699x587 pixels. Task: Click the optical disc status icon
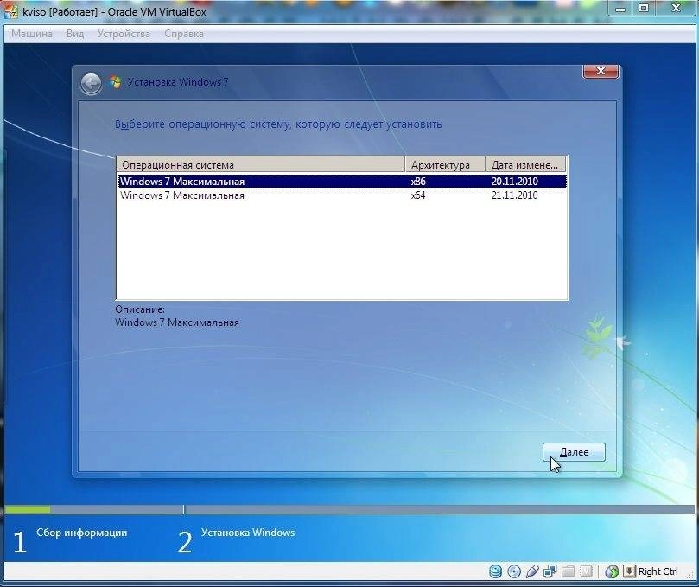click(x=514, y=571)
